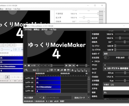
Task: Open the x1.0 playback speed dropdown
Action: tap(35, 66)
